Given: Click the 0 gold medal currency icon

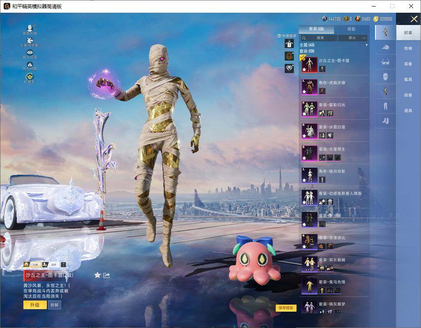Looking at the screenshot, I should click(346, 19).
